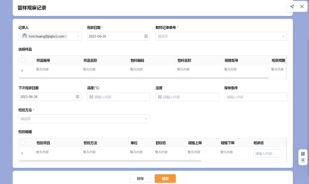Open calendar icon in 观察日期 field

[x=146, y=36]
